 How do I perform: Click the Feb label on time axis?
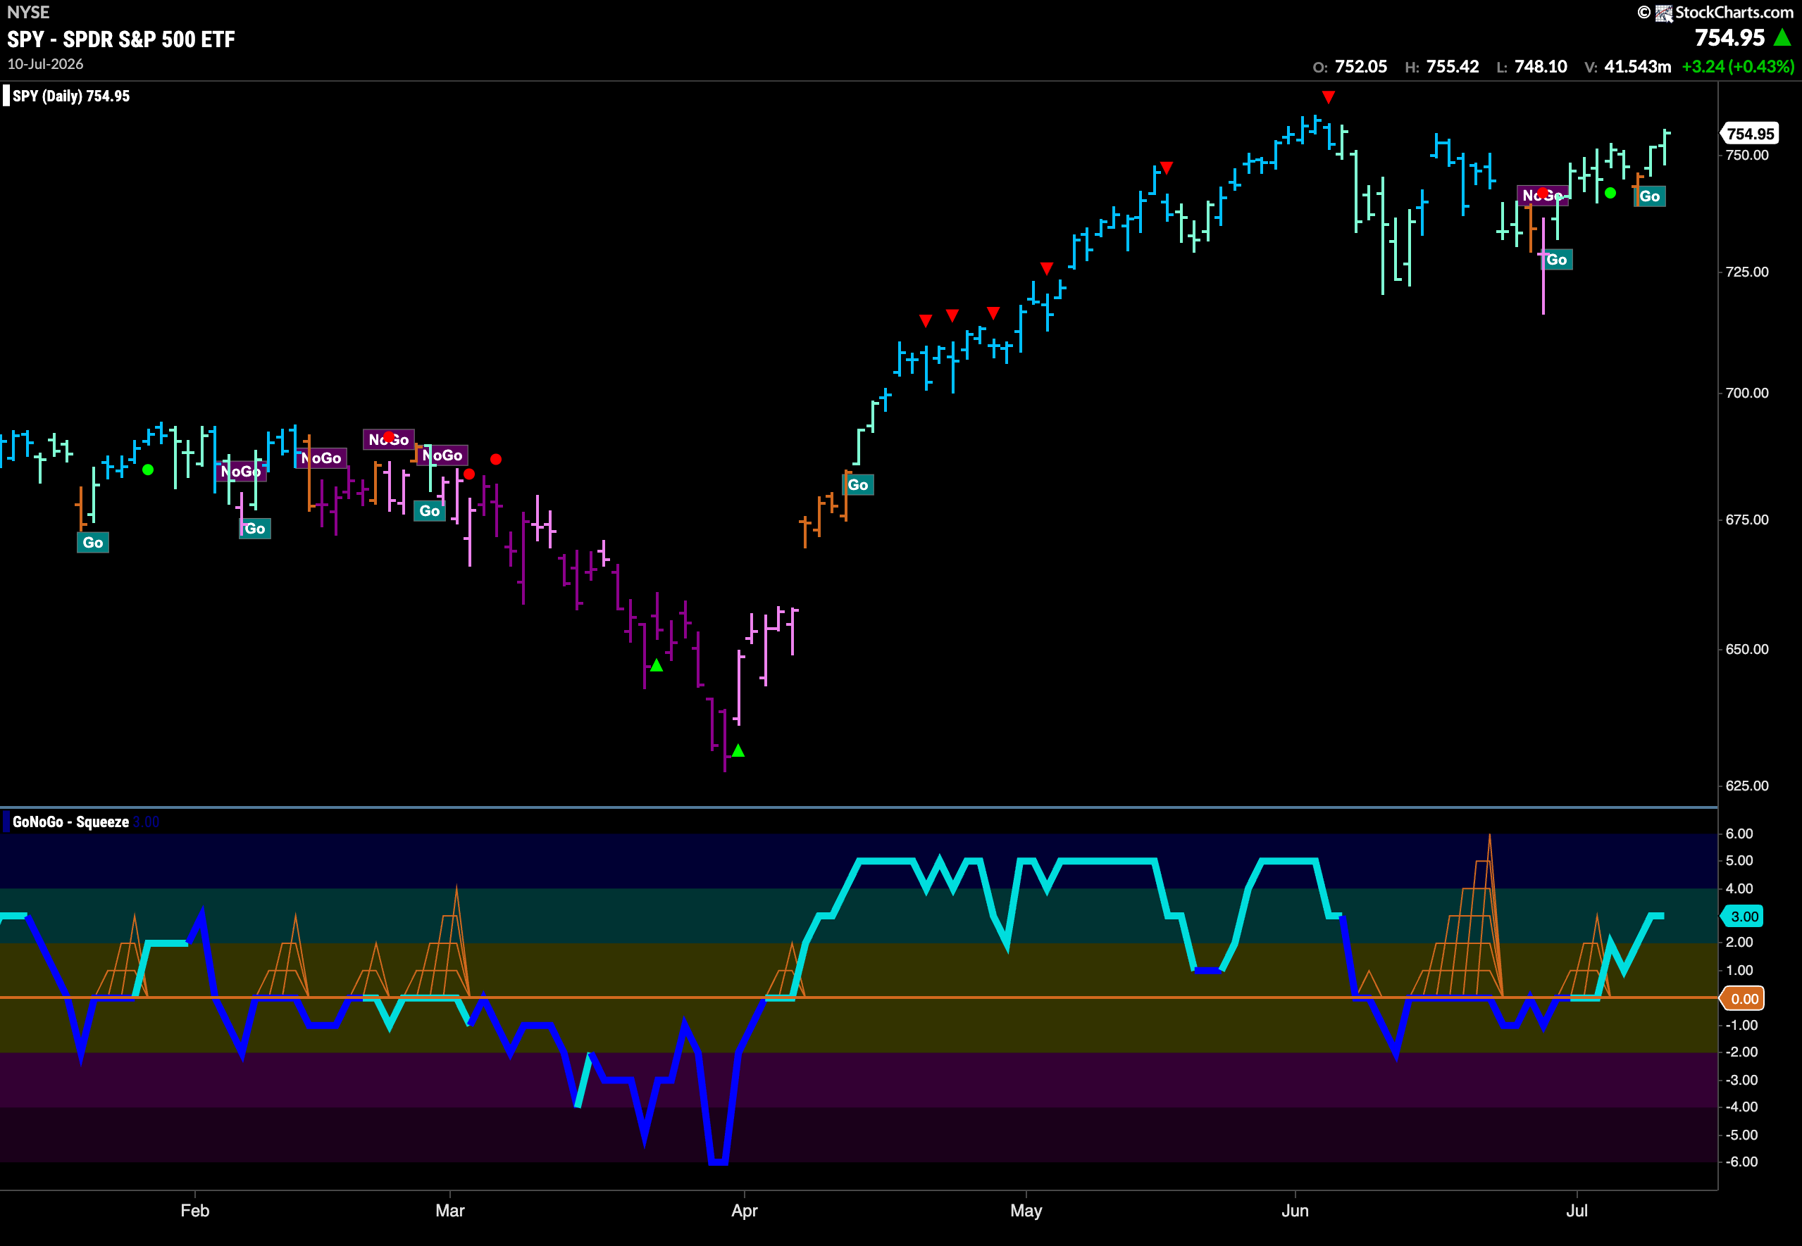pos(194,1210)
